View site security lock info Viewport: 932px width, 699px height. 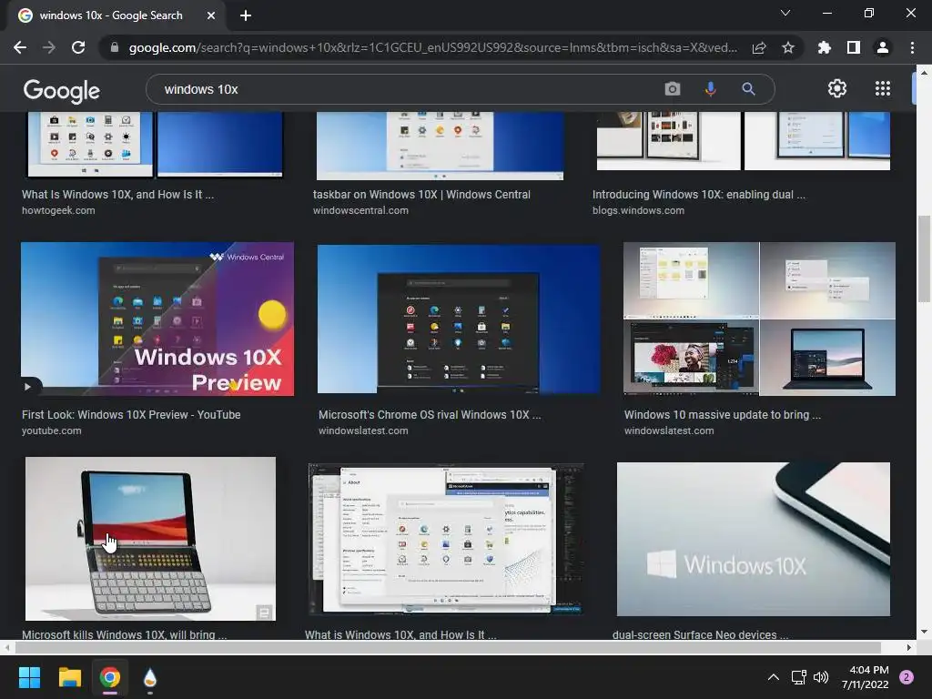pyautogui.click(x=115, y=47)
